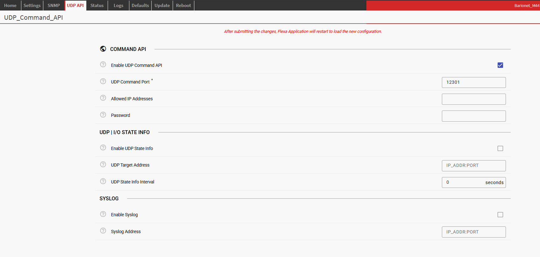
Task: Click the UDP Target Address field
Action: (x=473, y=166)
